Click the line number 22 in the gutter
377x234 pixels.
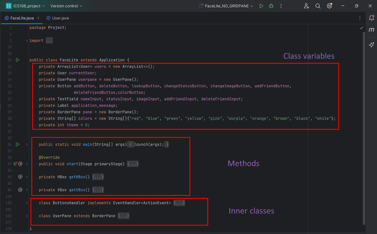10,67
